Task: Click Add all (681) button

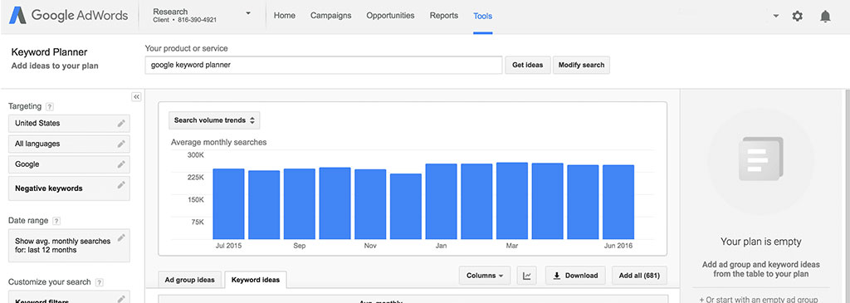Action: pyautogui.click(x=639, y=276)
